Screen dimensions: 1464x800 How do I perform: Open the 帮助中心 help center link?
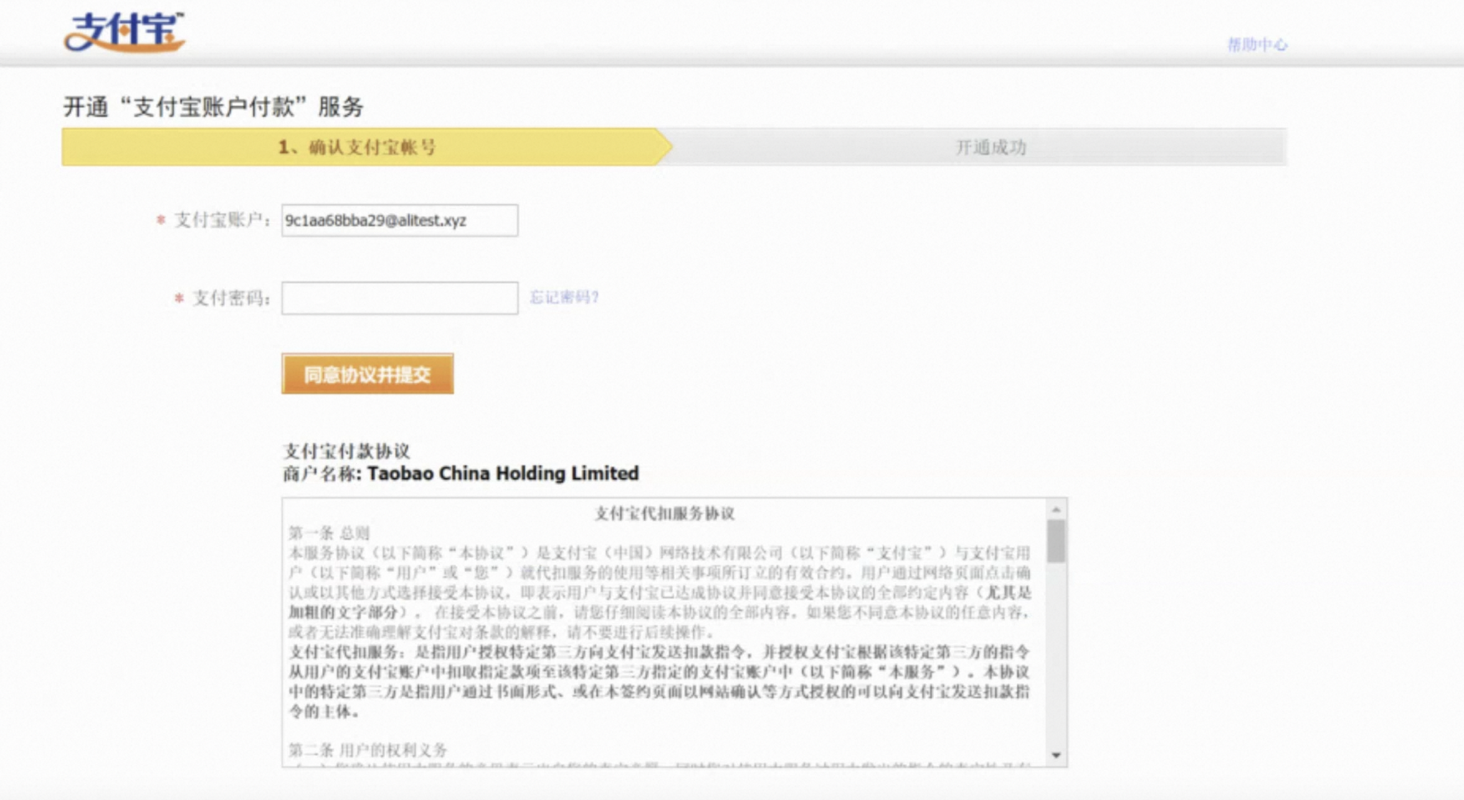[x=1257, y=44]
